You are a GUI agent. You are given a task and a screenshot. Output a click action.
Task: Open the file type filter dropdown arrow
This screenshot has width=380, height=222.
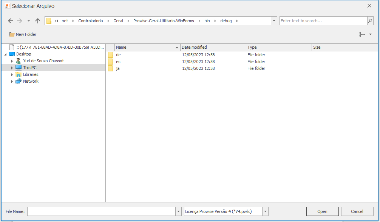(x=266, y=211)
